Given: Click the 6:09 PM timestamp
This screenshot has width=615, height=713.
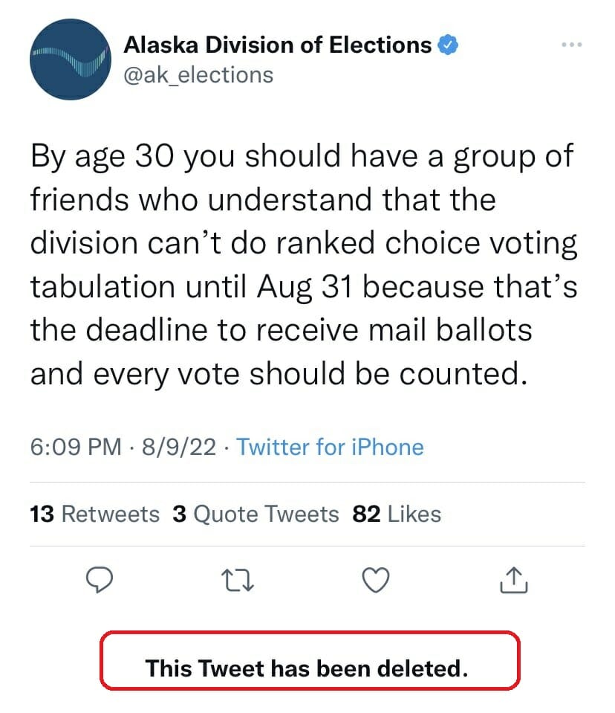Looking at the screenshot, I should pos(76,447).
